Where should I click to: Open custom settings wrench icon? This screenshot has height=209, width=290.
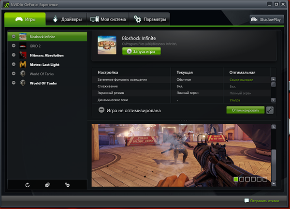click(x=270, y=110)
